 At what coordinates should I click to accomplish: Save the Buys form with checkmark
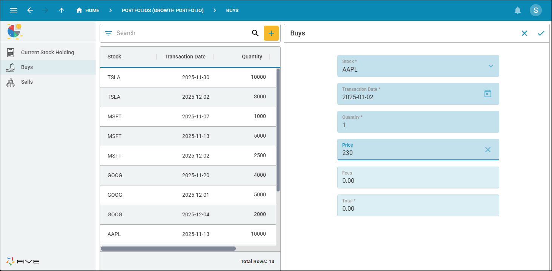click(541, 33)
